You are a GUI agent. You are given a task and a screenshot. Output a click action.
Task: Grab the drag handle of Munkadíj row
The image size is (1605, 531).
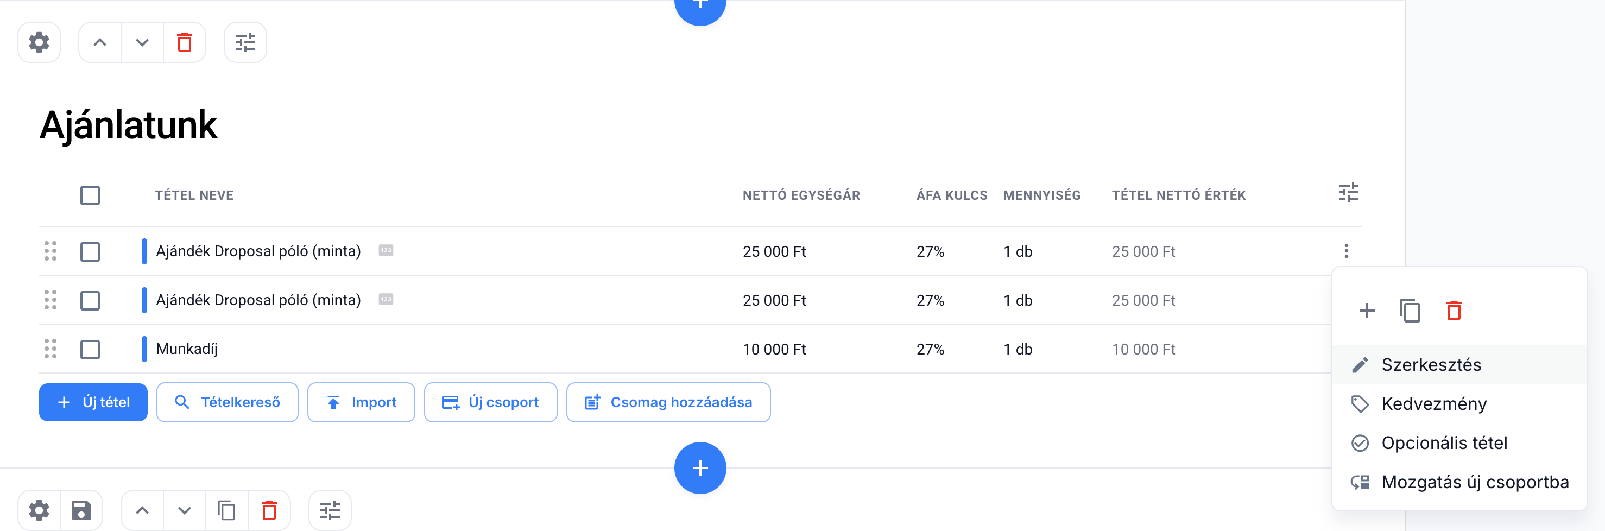50,349
